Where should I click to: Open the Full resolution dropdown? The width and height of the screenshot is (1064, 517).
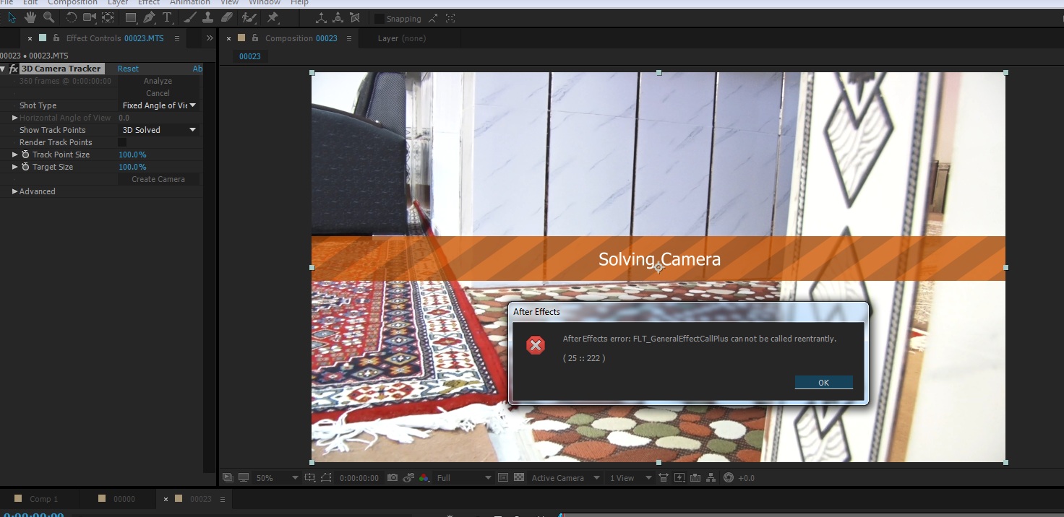[464, 478]
